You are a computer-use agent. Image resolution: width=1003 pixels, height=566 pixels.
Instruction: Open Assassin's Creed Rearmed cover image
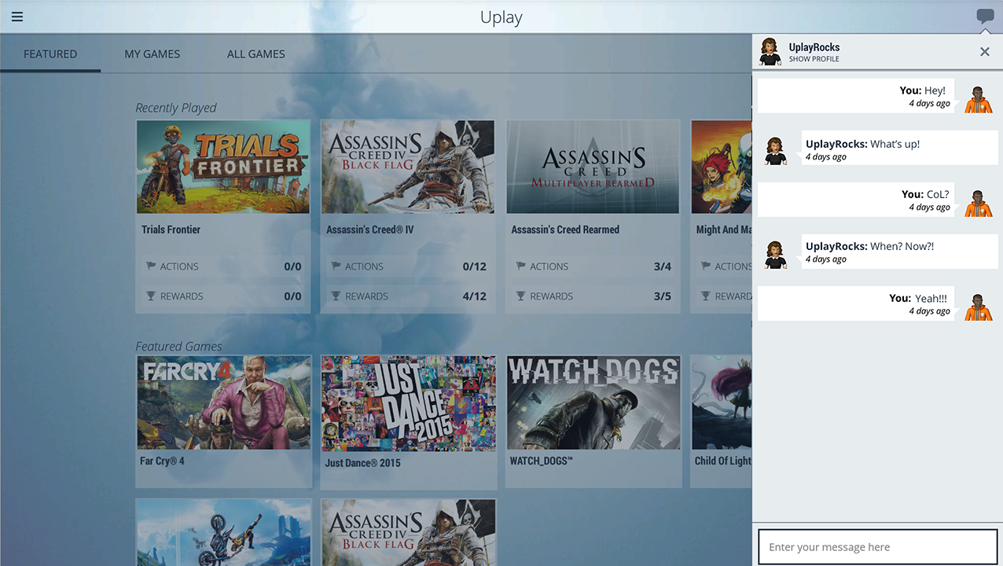click(x=593, y=167)
